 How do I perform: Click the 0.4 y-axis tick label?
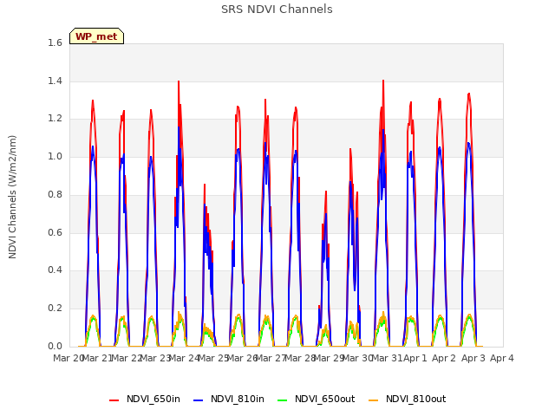coord(55,270)
